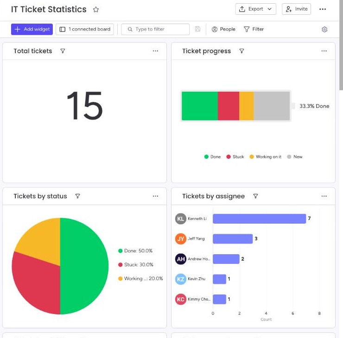343x338 pixels.
Task: Toggle the Done: 50.0% pie legend
Action: [x=135, y=251]
